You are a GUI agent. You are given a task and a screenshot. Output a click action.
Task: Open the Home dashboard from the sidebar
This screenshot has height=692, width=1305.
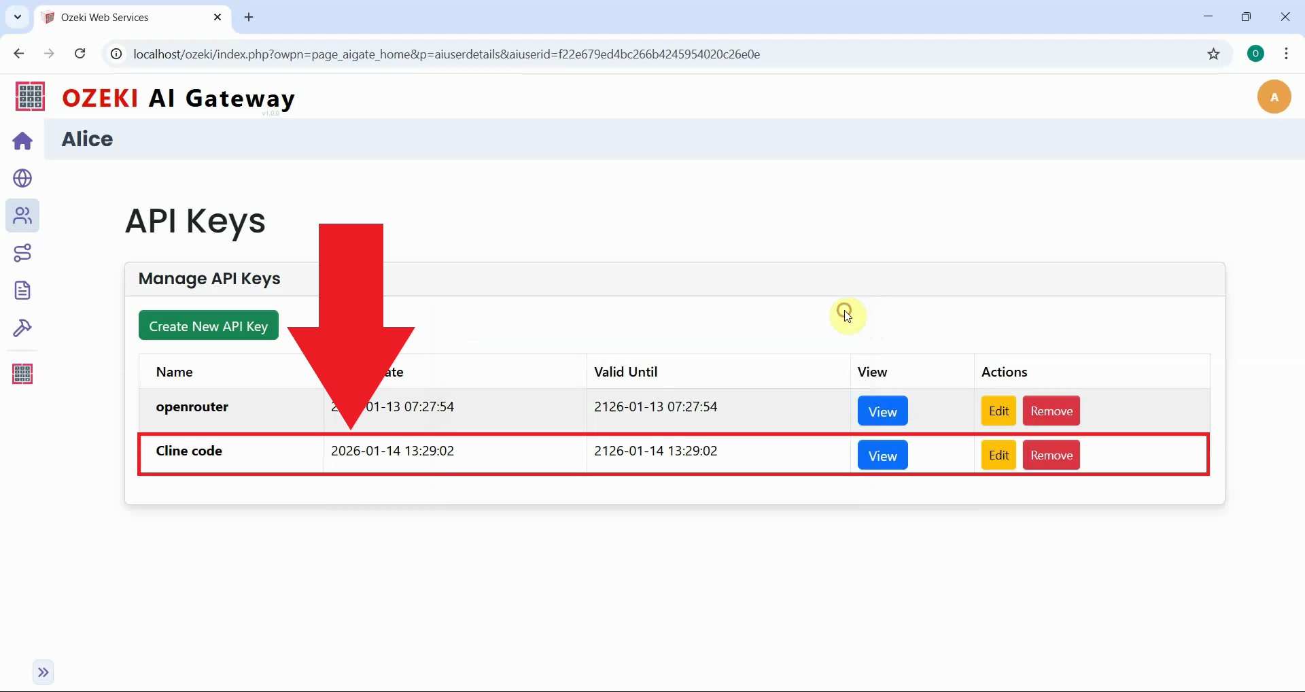click(22, 141)
